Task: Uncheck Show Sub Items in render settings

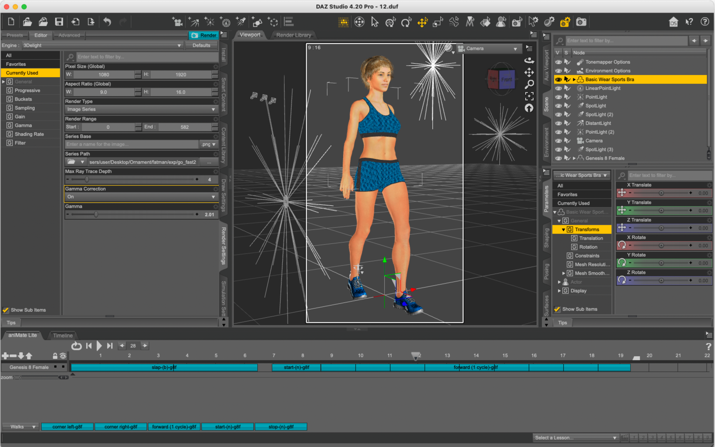Action: pyautogui.click(x=6, y=310)
